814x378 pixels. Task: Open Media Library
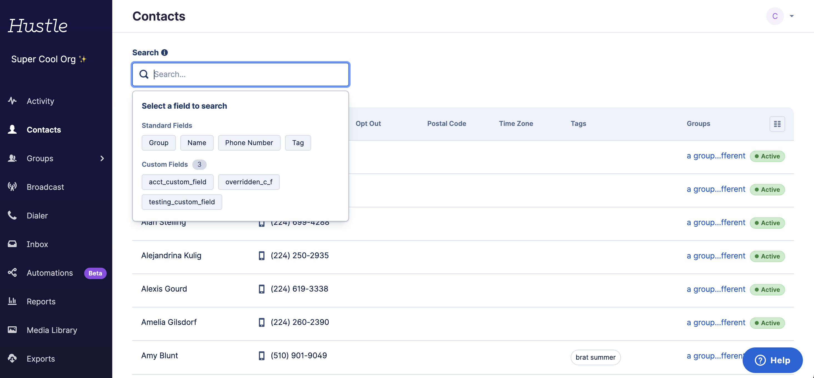coord(52,330)
